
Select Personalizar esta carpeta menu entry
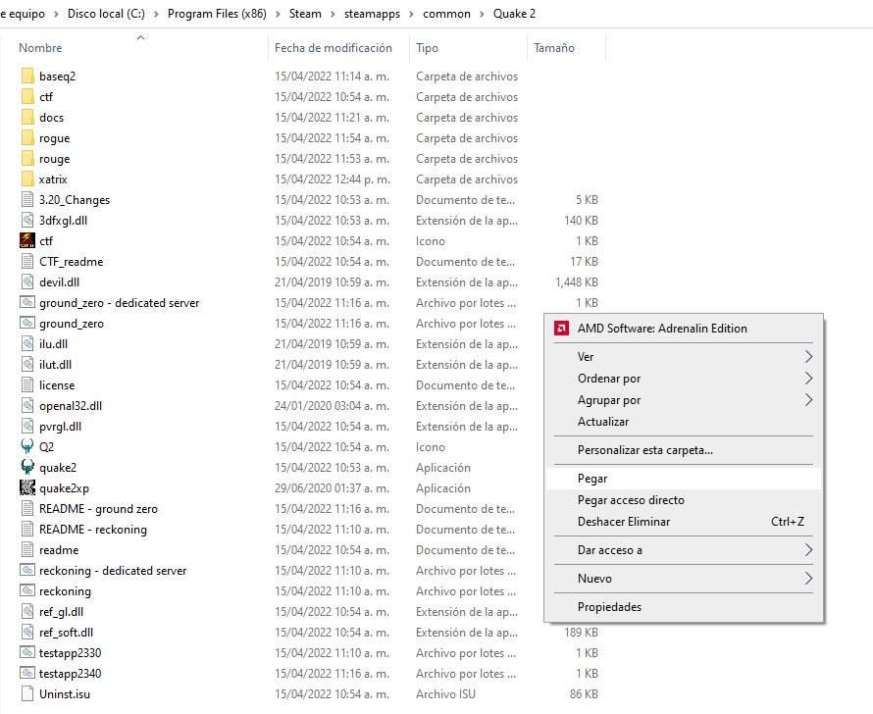click(684, 450)
